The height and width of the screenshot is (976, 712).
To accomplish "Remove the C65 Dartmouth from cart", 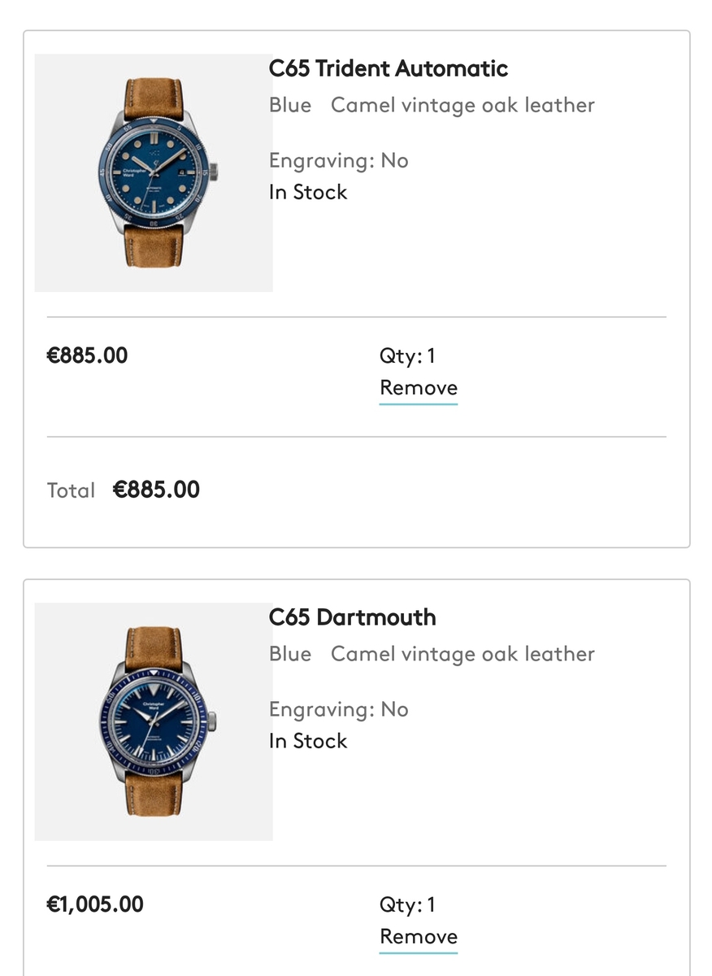I will click(419, 937).
